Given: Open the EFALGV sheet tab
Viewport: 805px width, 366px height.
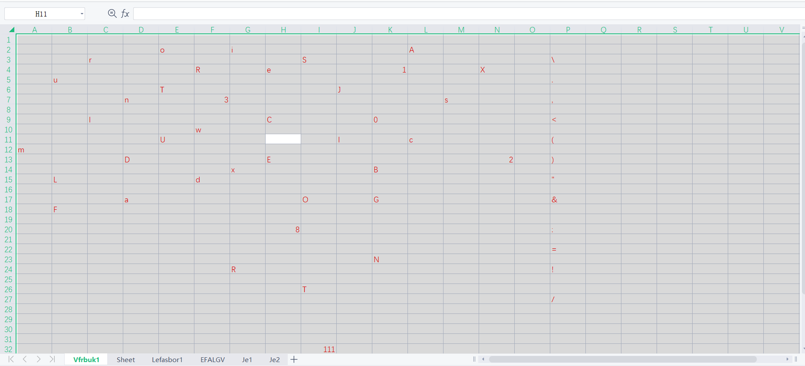Looking at the screenshot, I should (213, 359).
